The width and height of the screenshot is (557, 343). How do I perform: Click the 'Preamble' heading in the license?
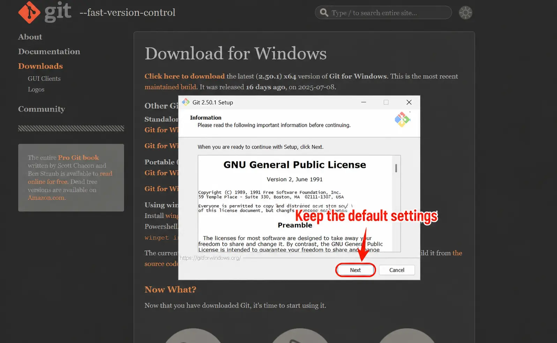coord(295,225)
